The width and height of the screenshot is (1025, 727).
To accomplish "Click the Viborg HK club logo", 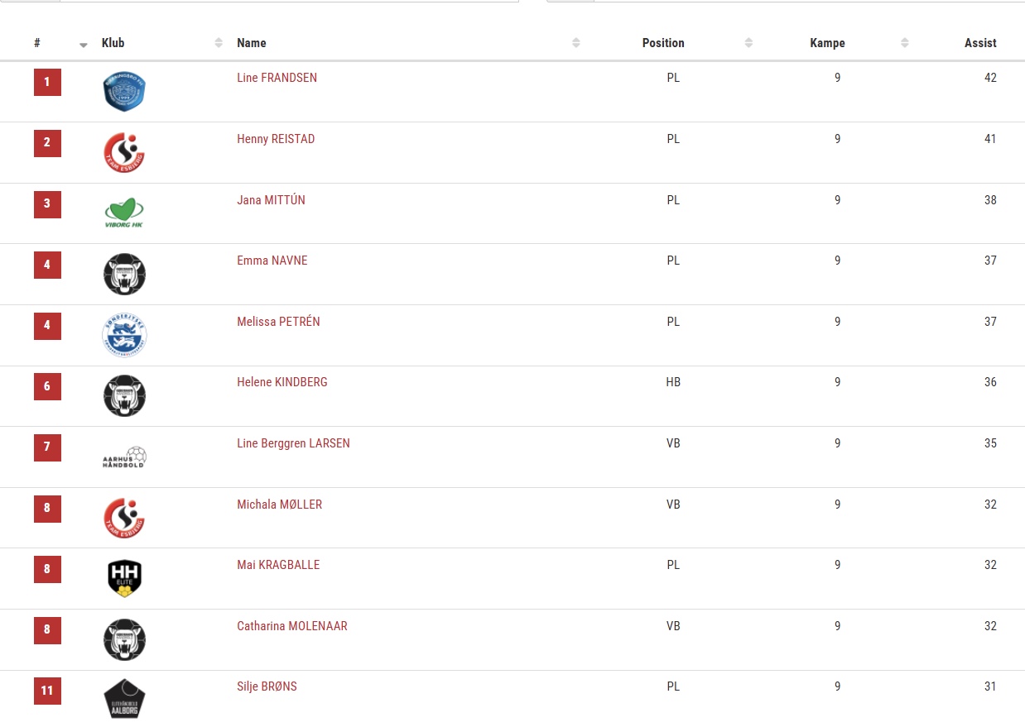I will click(124, 213).
